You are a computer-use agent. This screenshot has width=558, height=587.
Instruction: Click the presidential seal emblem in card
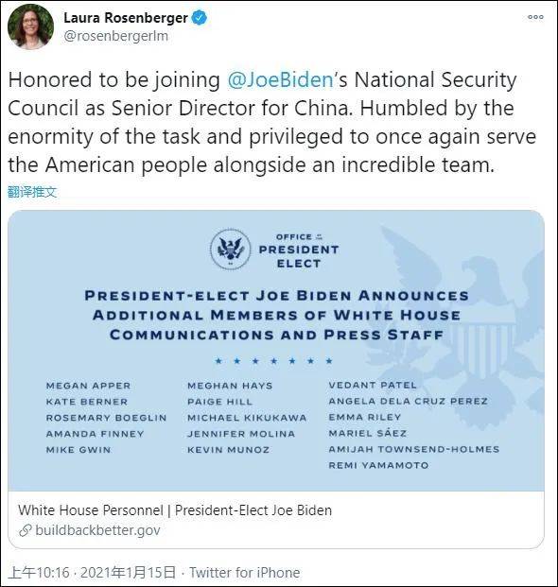pos(231,250)
